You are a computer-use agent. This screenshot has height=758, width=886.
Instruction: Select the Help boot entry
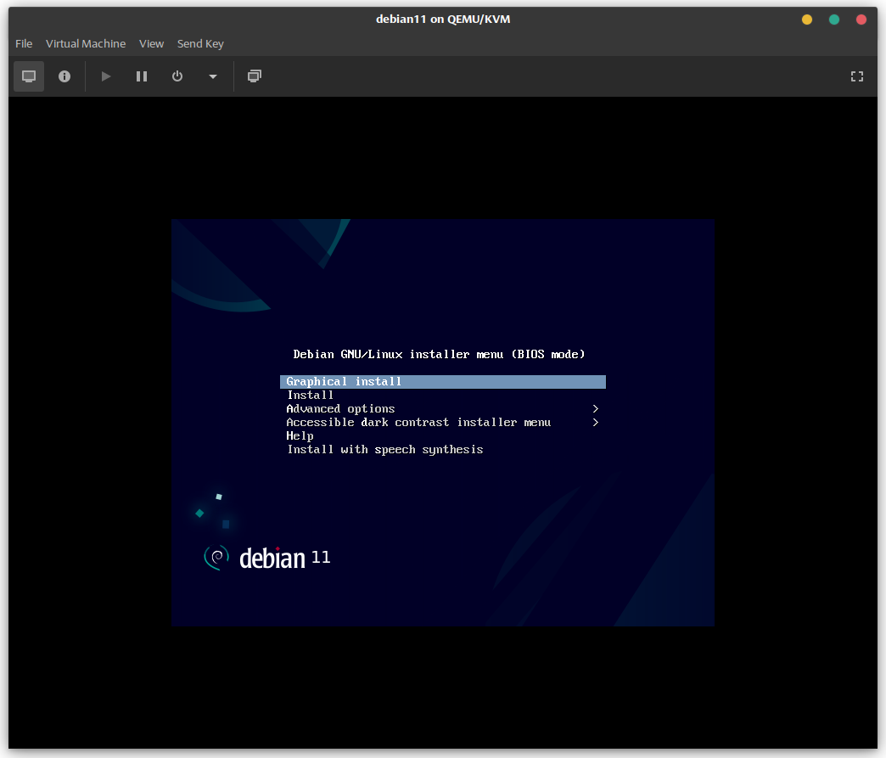pyautogui.click(x=300, y=436)
